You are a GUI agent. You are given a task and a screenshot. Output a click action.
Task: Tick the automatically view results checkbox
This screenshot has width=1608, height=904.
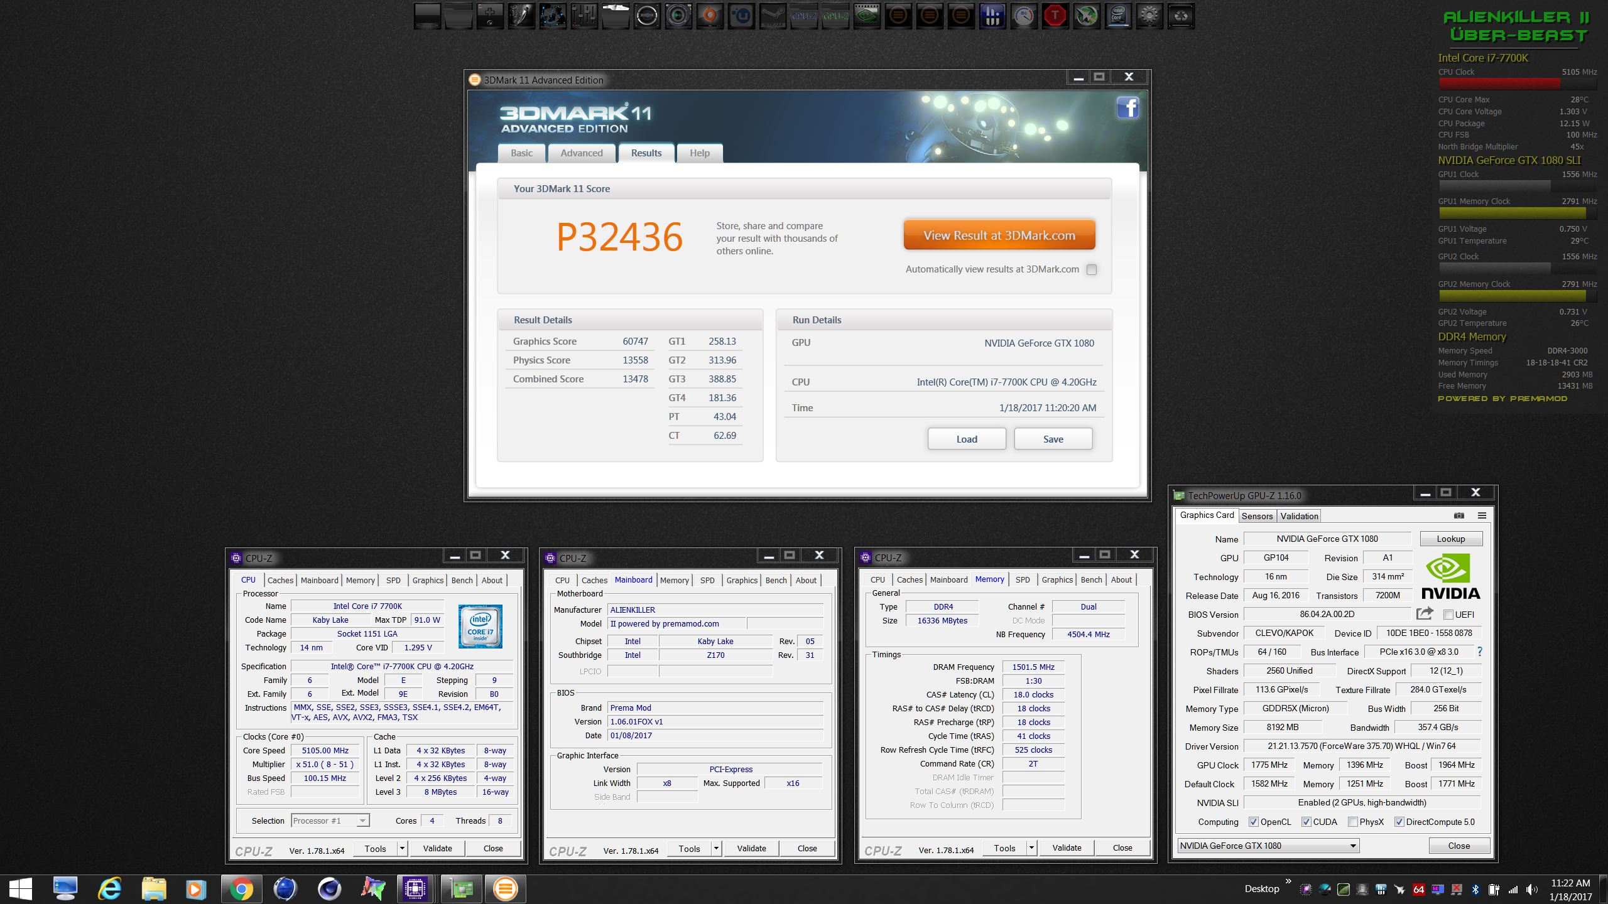pyautogui.click(x=1092, y=269)
